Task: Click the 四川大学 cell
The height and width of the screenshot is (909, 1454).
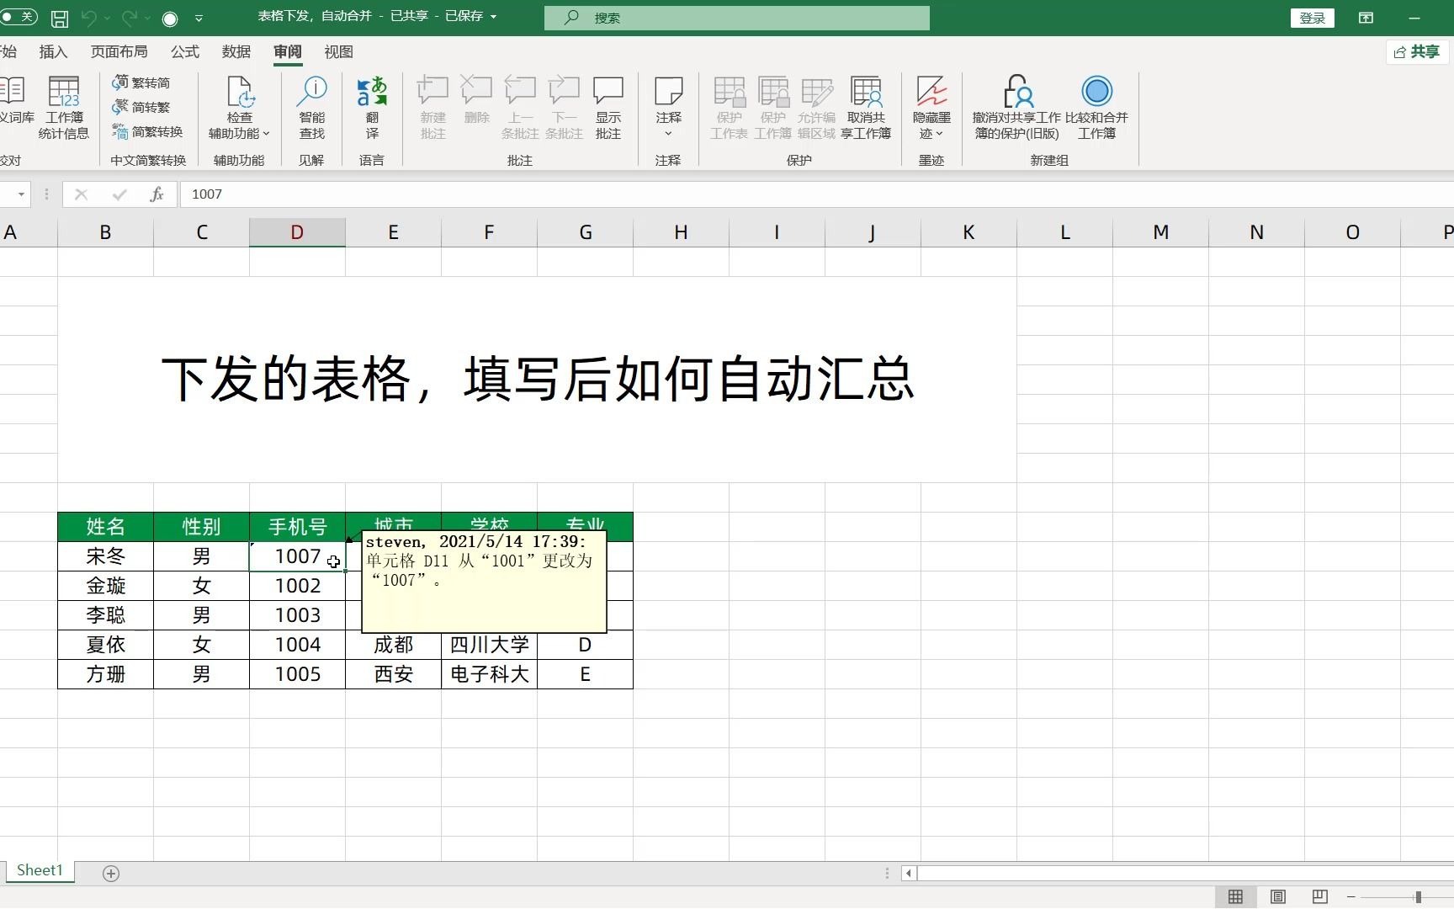Action: coord(489,645)
